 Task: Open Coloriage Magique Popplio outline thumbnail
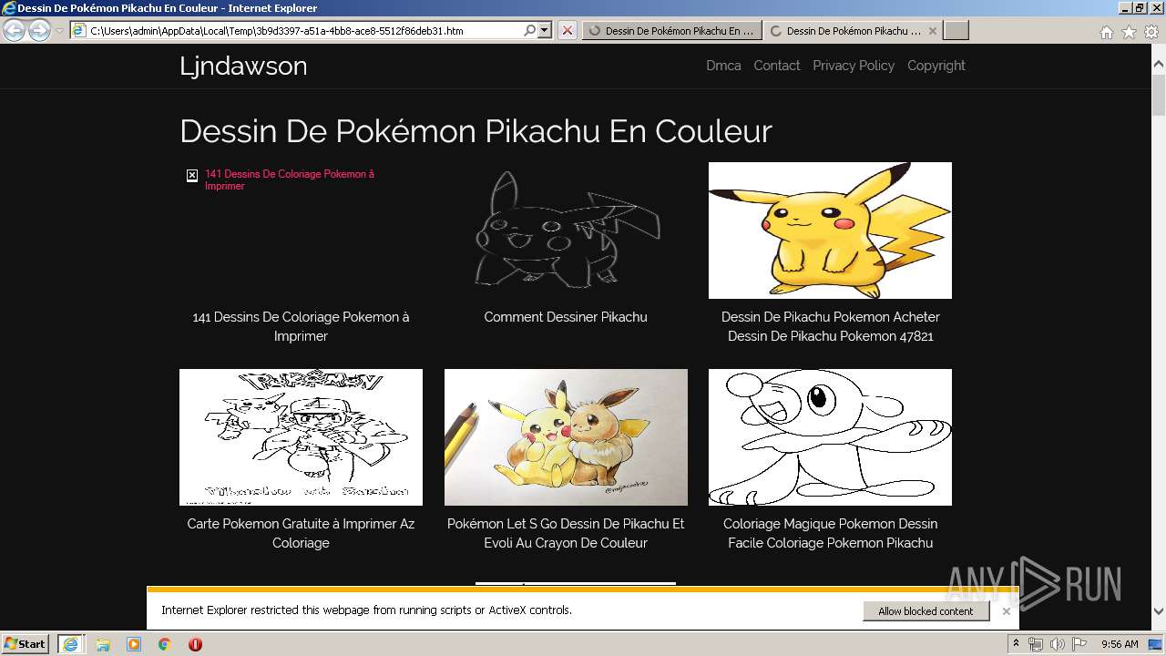(830, 437)
